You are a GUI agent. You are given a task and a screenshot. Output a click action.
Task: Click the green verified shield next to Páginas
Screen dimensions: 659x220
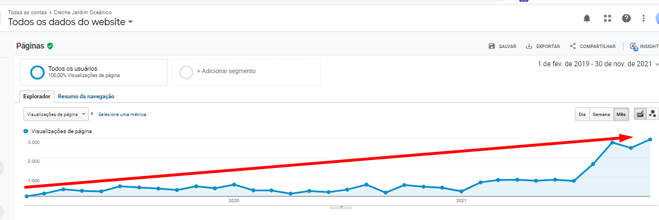pos(50,46)
